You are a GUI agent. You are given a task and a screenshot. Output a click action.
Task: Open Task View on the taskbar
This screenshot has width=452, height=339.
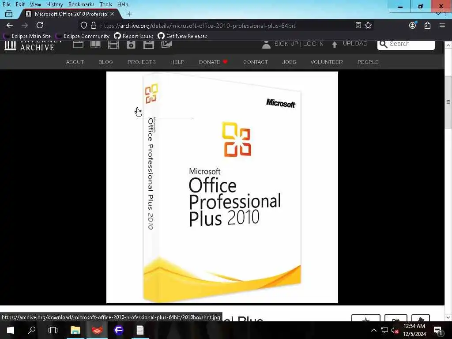pyautogui.click(x=53, y=330)
